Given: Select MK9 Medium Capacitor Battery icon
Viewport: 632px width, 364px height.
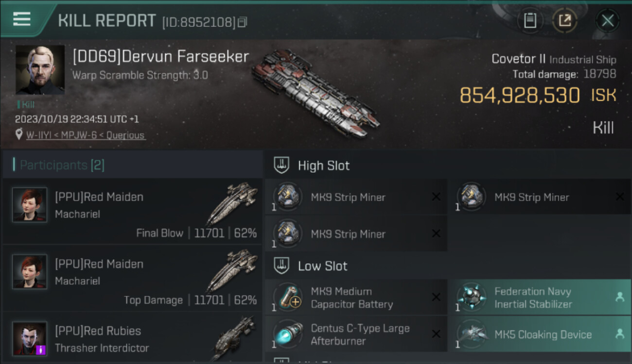Looking at the screenshot, I should click(x=288, y=297).
